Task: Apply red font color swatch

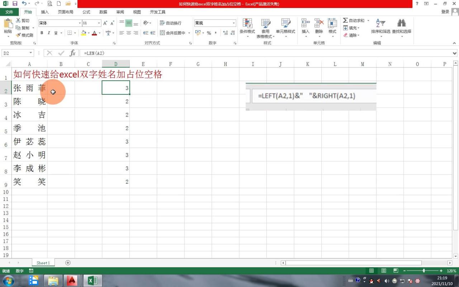Action: [x=94, y=33]
